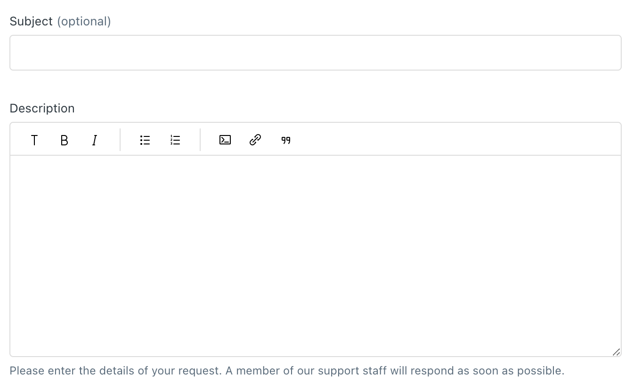Choose the terminal-style code icon
The height and width of the screenshot is (382, 633).
225,140
